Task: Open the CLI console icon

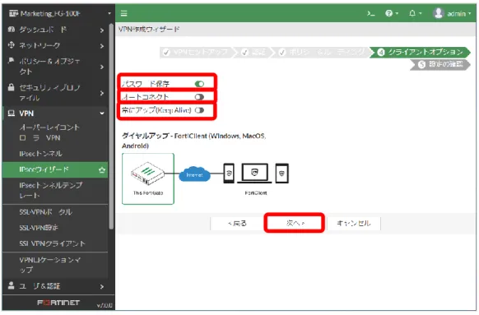Action: (x=371, y=13)
